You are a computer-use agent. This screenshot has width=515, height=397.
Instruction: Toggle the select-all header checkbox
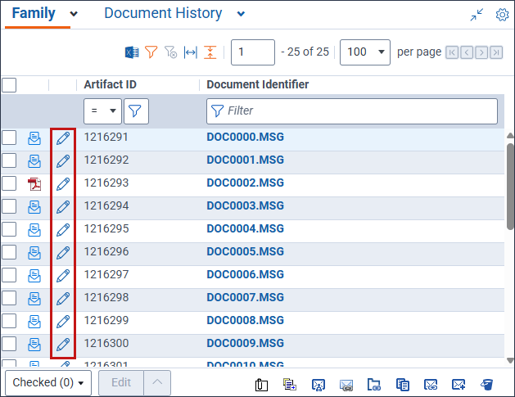tap(9, 85)
